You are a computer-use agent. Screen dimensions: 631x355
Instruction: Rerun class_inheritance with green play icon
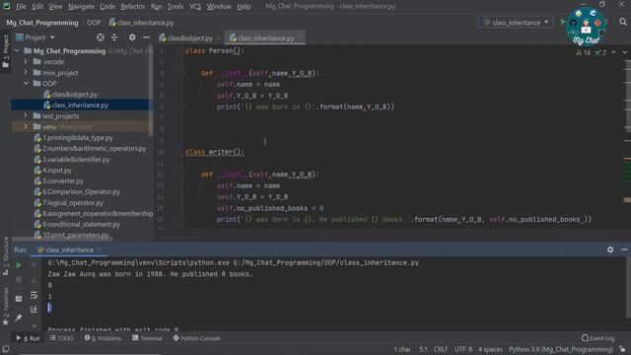click(x=19, y=265)
